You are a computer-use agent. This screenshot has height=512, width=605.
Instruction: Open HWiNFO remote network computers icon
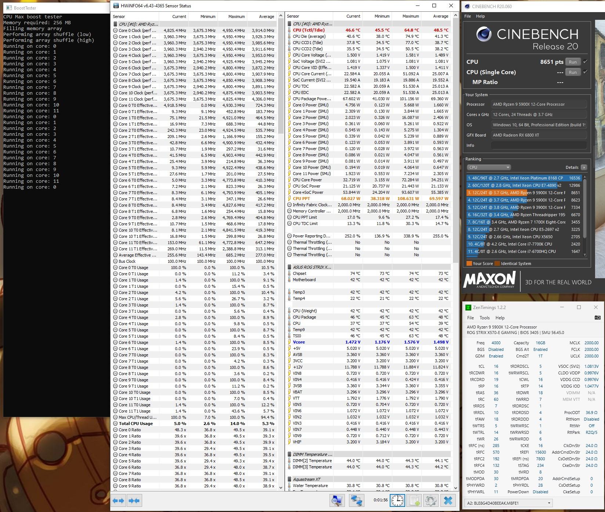[356, 501]
